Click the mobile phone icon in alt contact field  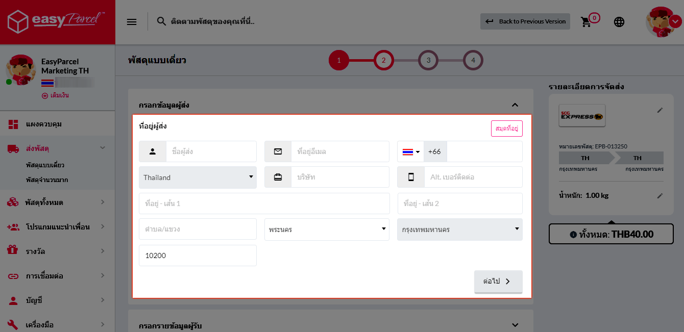coord(411,177)
